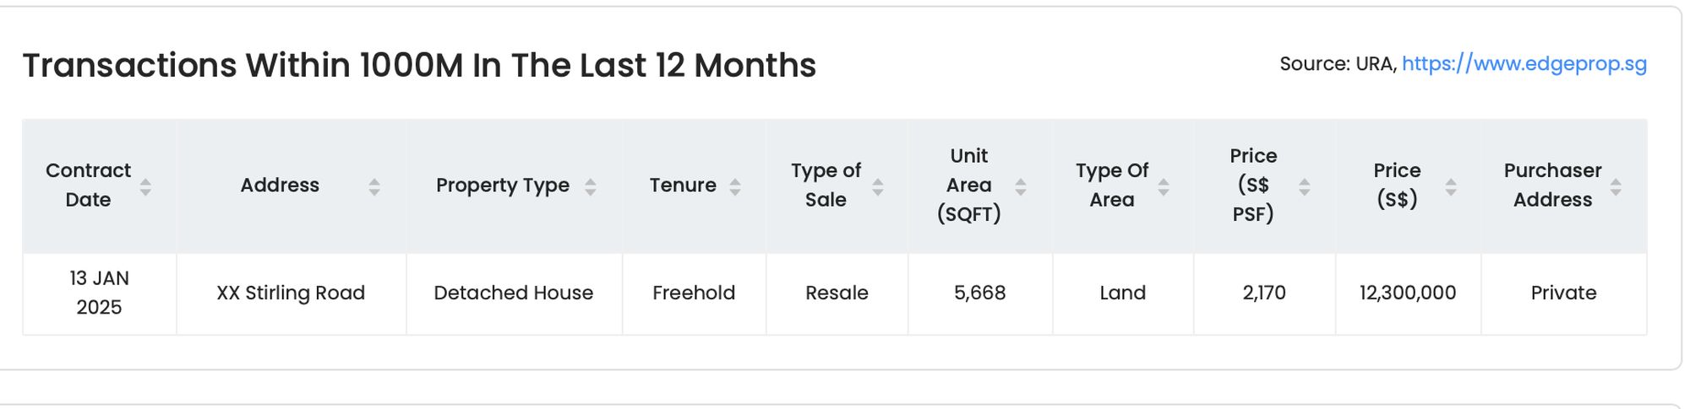1690x409 pixels.
Task: Click the Resale cell in the row
Action: point(837,293)
